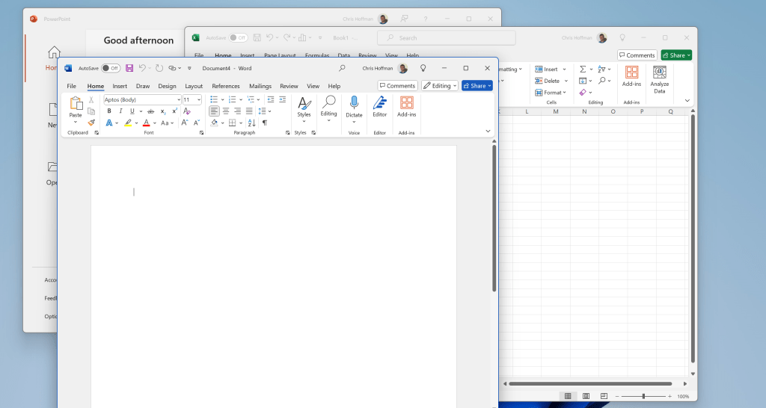The image size is (766, 408).
Task: Open the Insert tab in Word
Action: (x=120, y=86)
